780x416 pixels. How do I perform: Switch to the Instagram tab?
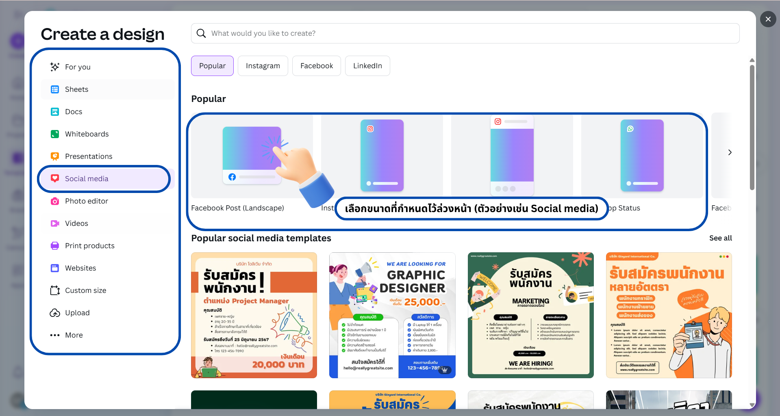[263, 66]
